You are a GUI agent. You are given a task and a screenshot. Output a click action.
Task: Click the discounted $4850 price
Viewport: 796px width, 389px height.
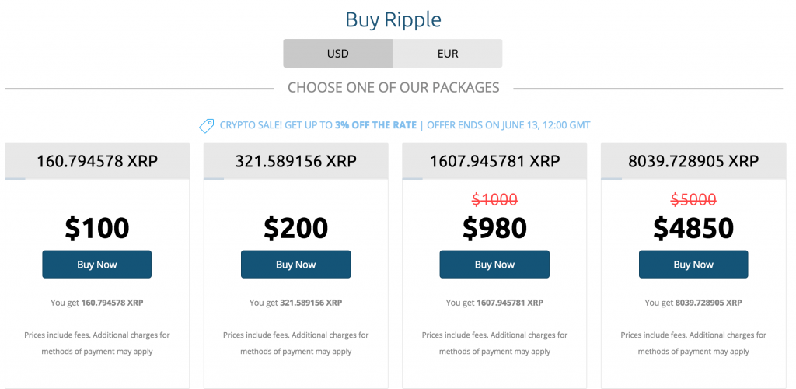pos(693,227)
